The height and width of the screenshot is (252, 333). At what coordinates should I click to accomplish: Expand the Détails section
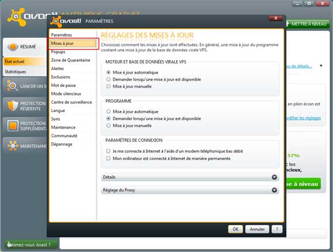(x=190, y=177)
